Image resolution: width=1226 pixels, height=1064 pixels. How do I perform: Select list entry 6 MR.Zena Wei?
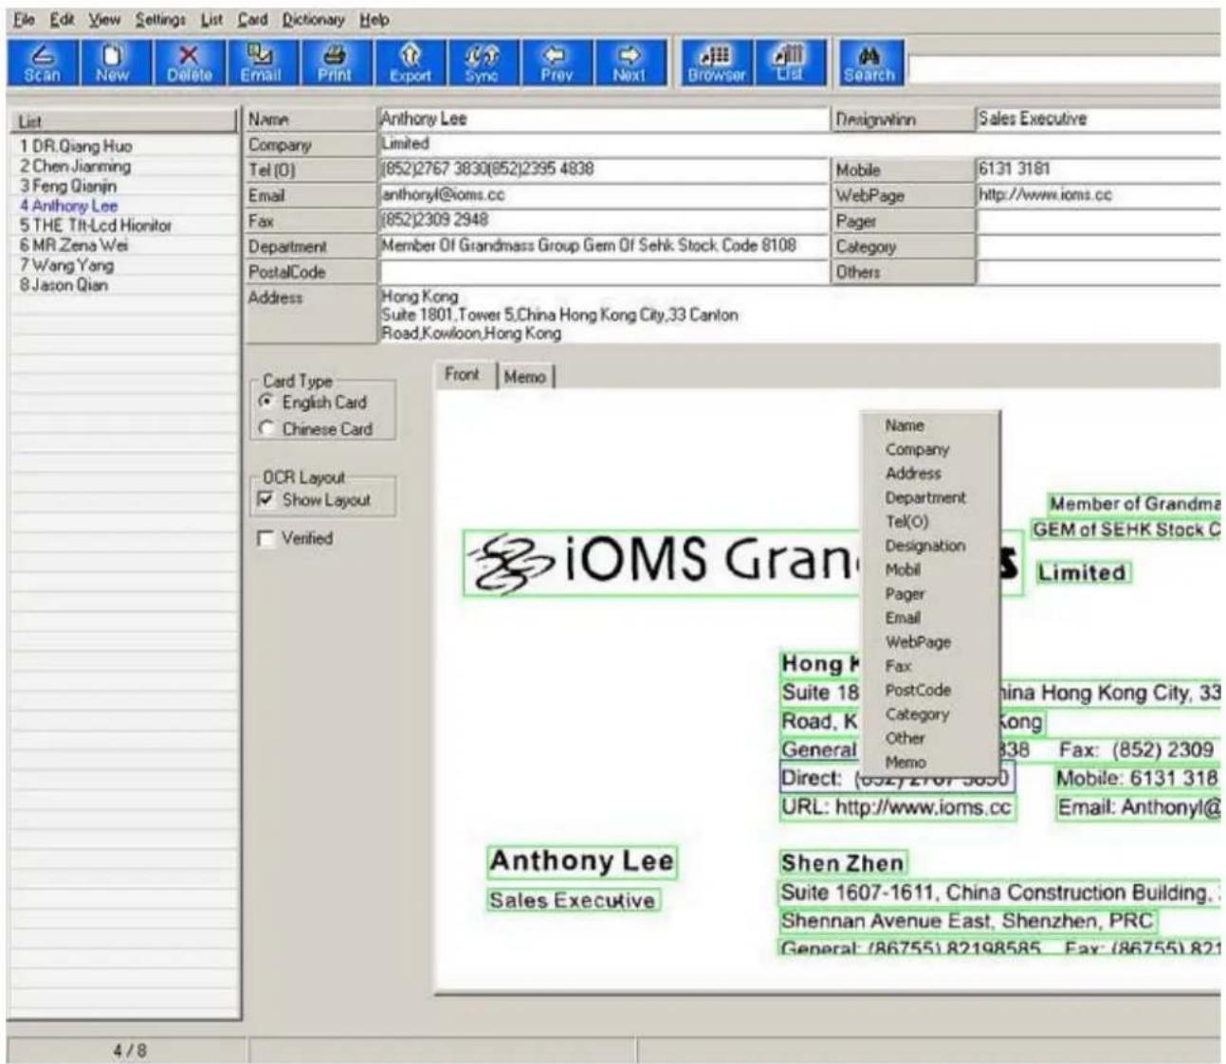pos(123,245)
